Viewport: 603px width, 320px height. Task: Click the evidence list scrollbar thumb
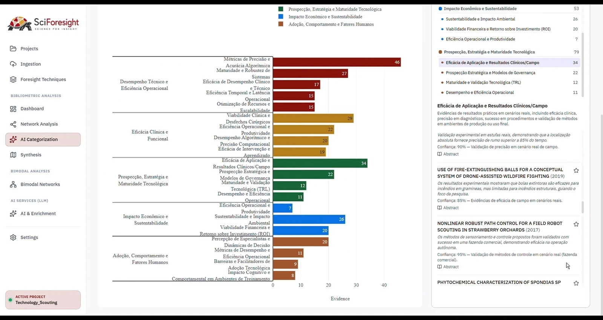click(583, 207)
